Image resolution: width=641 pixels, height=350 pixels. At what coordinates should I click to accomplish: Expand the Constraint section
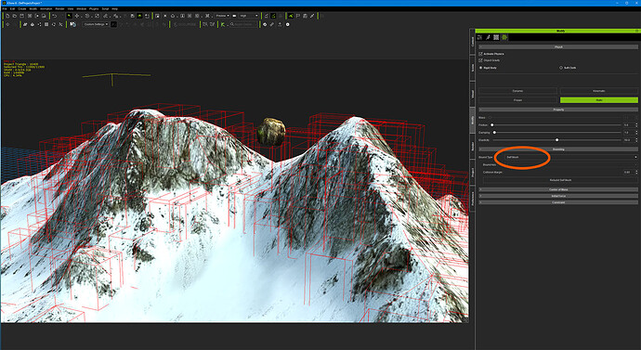pos(558,202)
